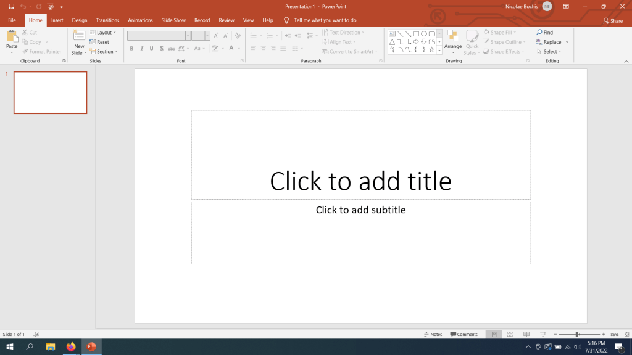Open the Design ribbon tab
The height and width of the screenshot is (355, 632).
pos(79,20)
